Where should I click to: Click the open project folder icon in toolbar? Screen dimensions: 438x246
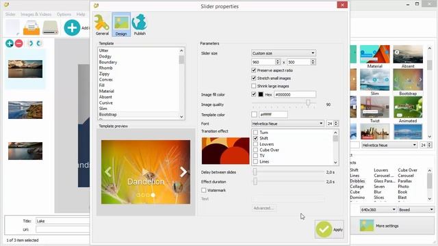(31, 28)
